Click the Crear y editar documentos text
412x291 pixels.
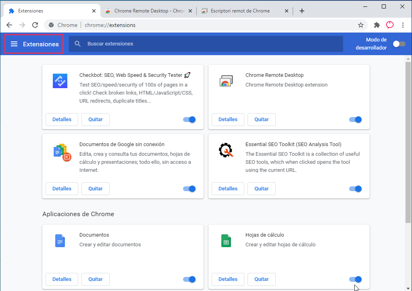click(x=110, y=245)
